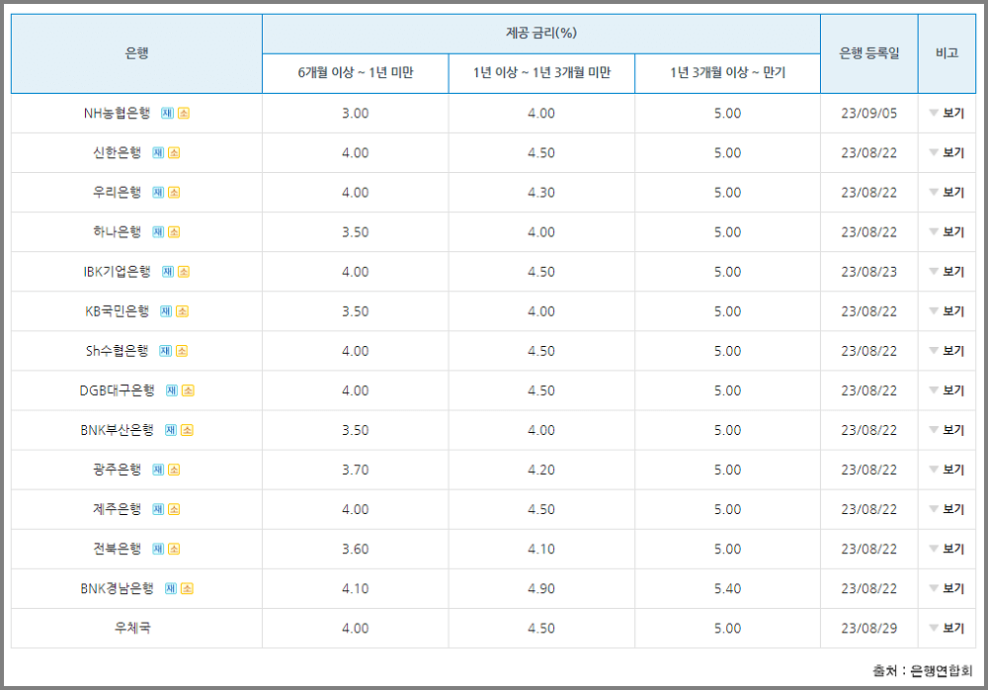Screen dimensions: 988x690
Task: Click the blue 재 badge beside NH농협은행
Action: tap(167, 113)
